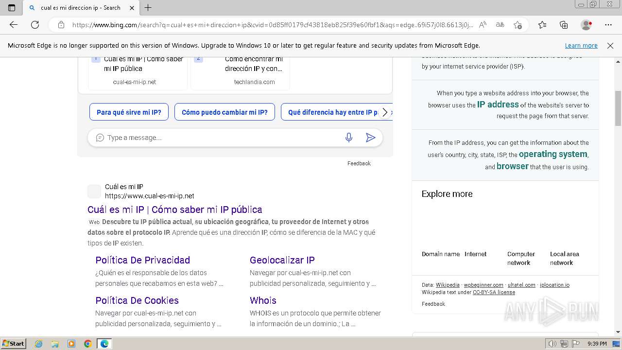Follow the 'Learn more' link
This screenshot has height=350, width=622.
[581, 45]
